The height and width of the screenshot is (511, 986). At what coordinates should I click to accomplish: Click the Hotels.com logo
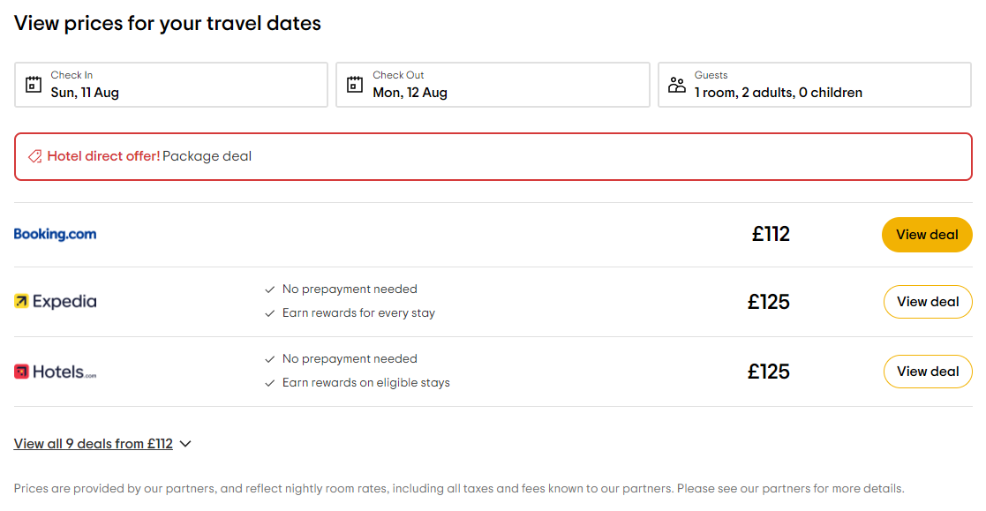click(55, 372)
